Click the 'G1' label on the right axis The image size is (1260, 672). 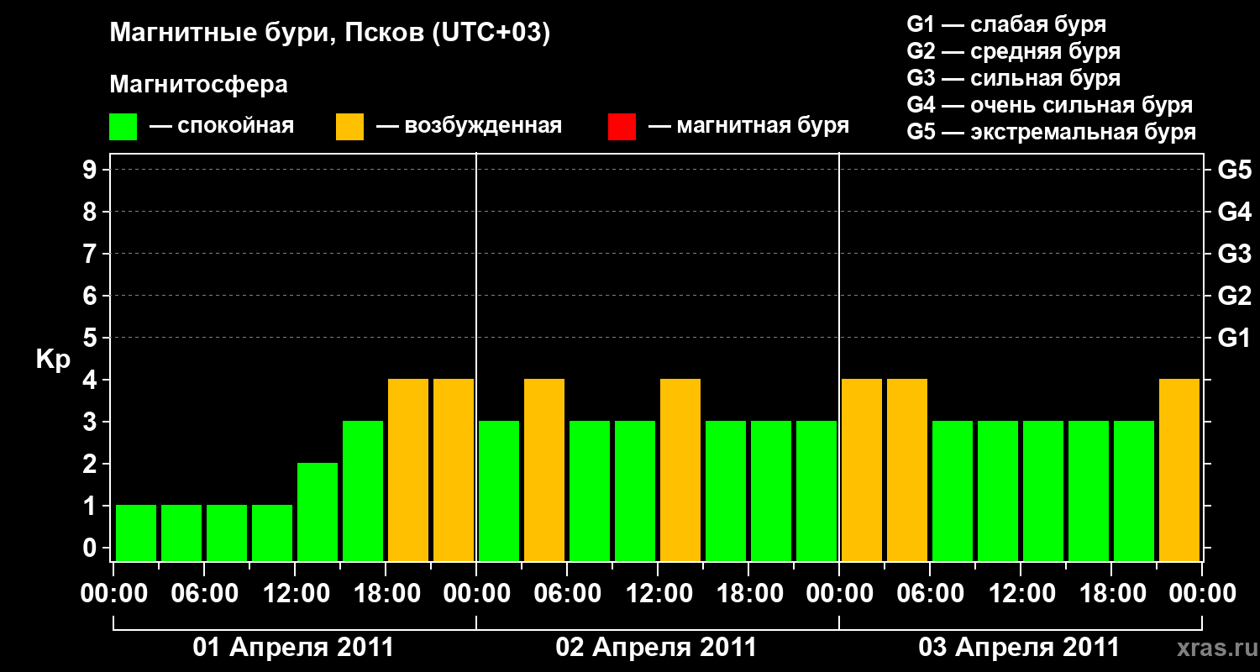1234,339
